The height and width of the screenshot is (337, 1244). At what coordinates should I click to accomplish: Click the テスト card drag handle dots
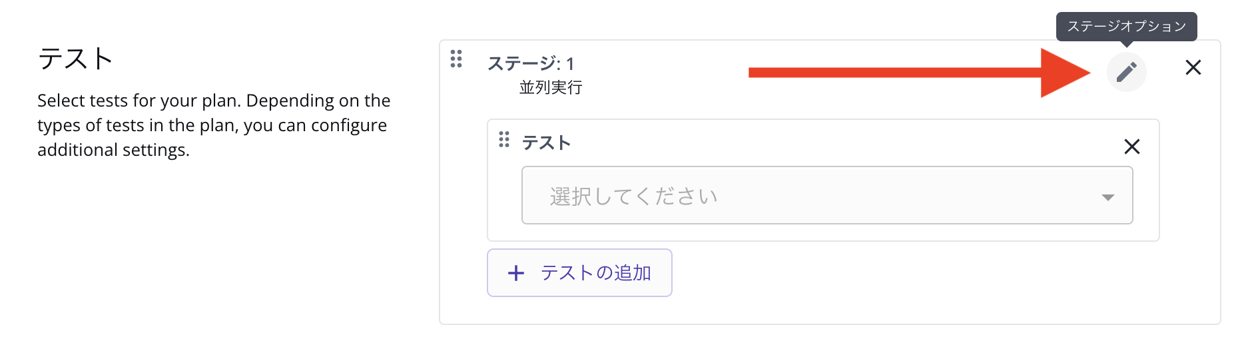504,139
